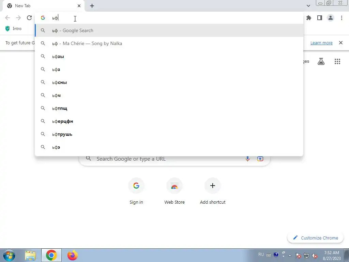
Task: Click the Google G icon in omnibox
Action: point(43,18)
